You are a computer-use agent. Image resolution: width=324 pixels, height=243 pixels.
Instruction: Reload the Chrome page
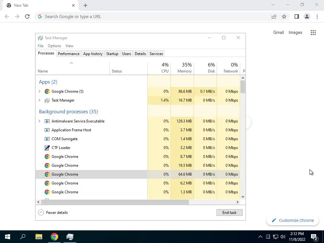(27, 16)
